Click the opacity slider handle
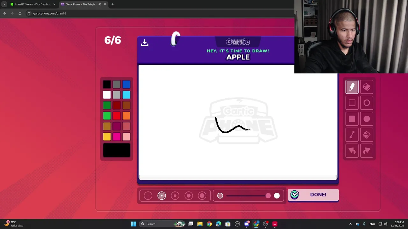Screen dimensions: 408x229 268,196
